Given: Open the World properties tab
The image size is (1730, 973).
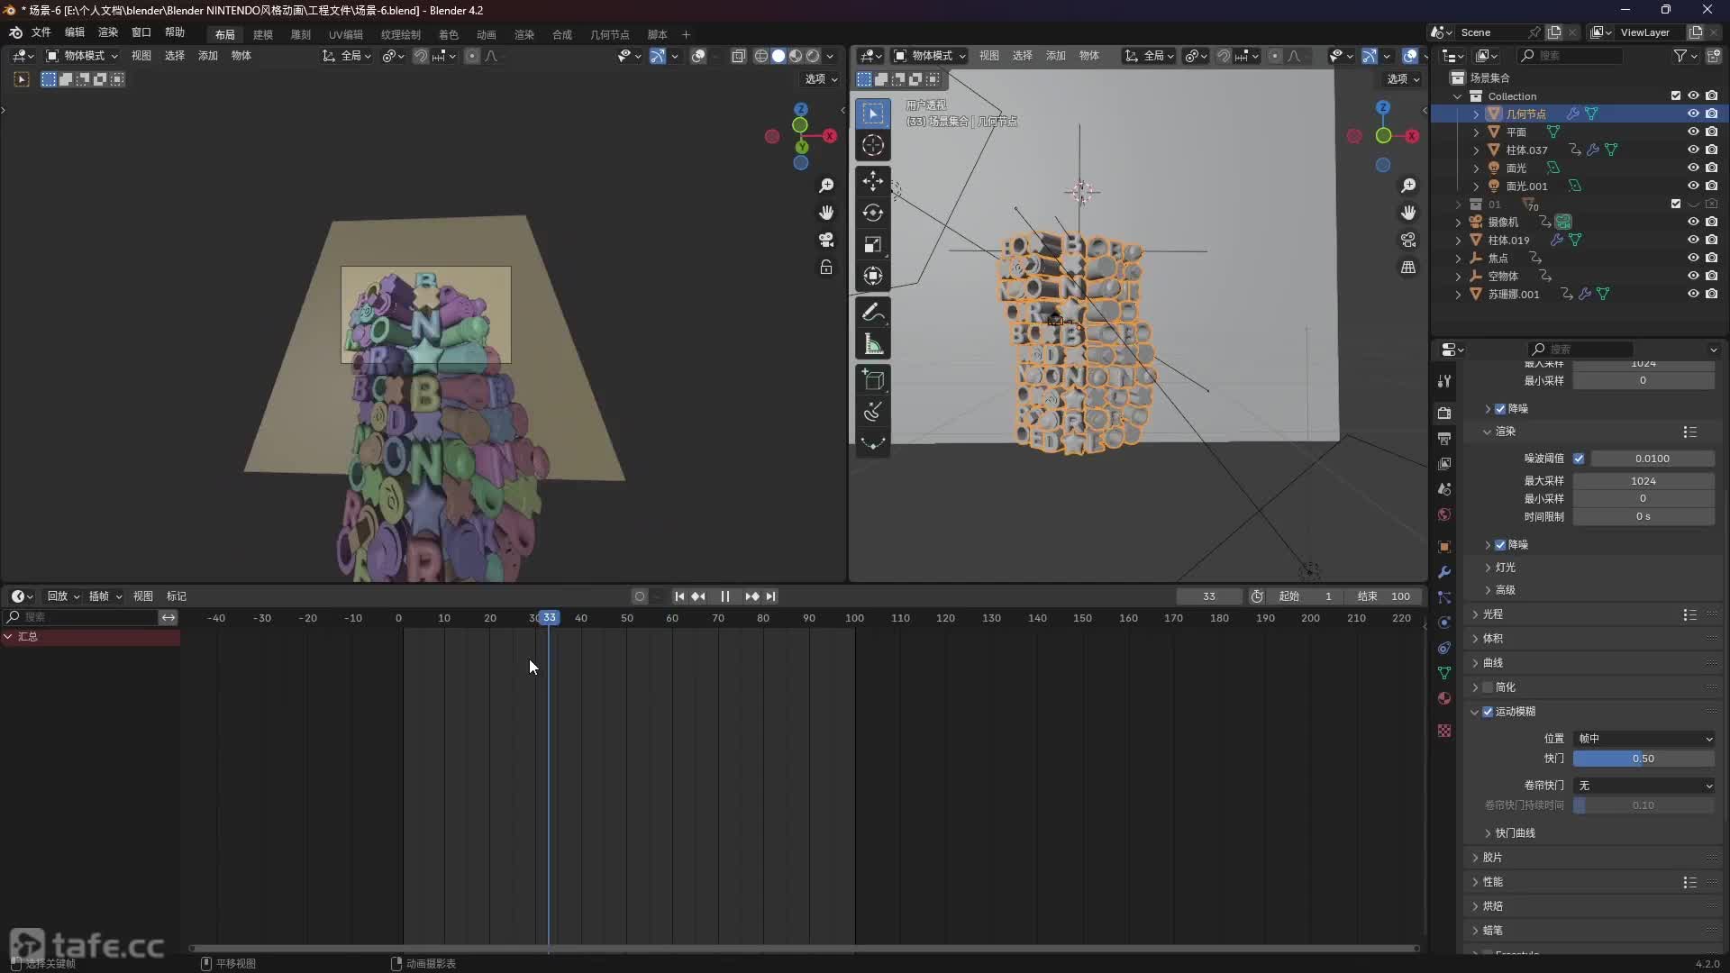Looking at the screenshot, I should pyautogui.click(x=1444, y=514).
